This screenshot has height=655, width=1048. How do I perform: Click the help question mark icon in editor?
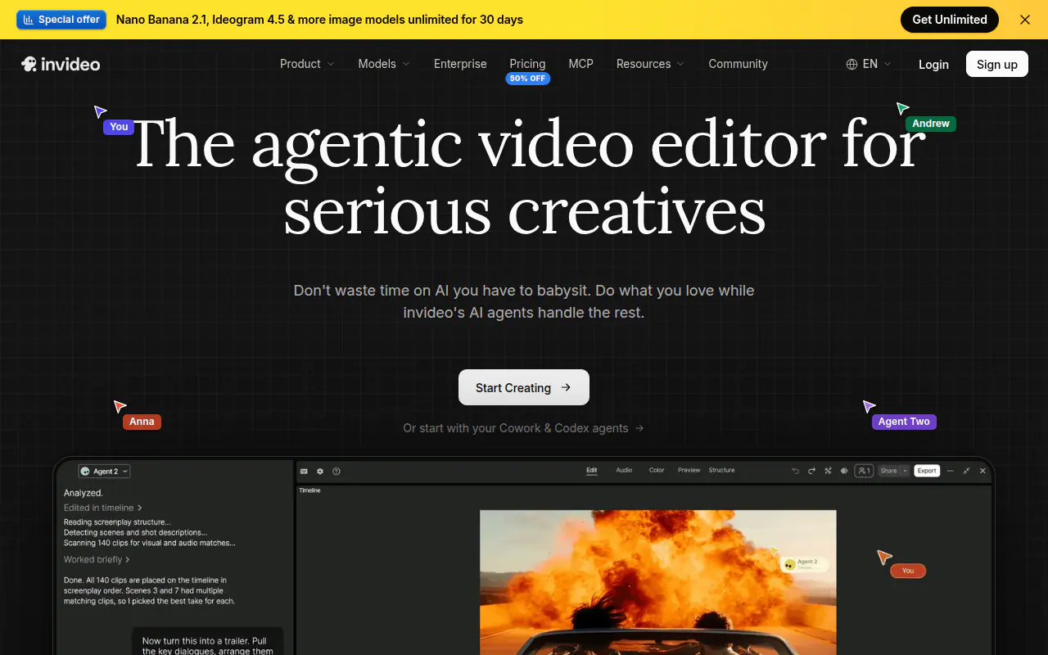tap(337, 471)
